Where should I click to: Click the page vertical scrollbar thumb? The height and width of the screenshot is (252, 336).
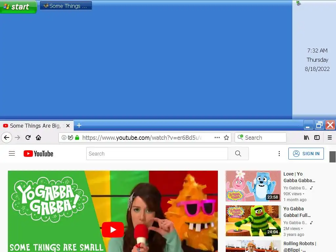(x=332, y=157)
